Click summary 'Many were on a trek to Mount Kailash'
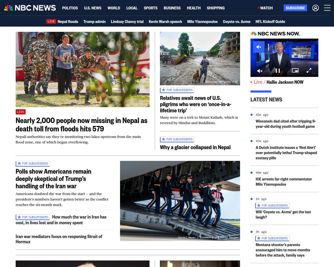Viewport: 334px width, 267px height. tap(199, 120)
